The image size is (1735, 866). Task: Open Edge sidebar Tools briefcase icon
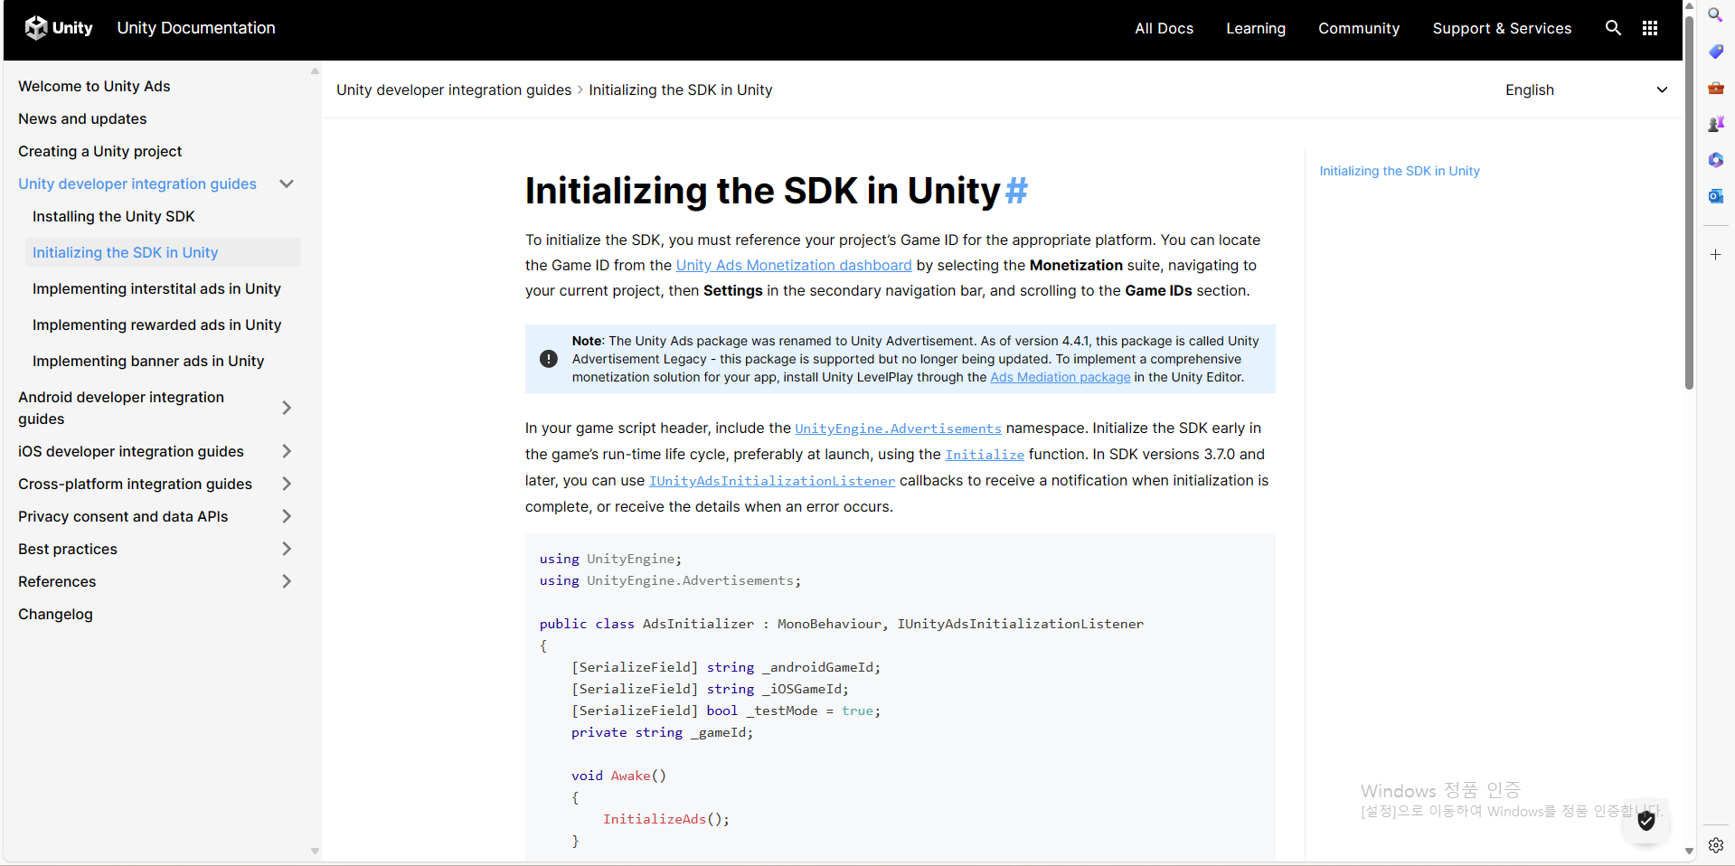click(1715, 88)
